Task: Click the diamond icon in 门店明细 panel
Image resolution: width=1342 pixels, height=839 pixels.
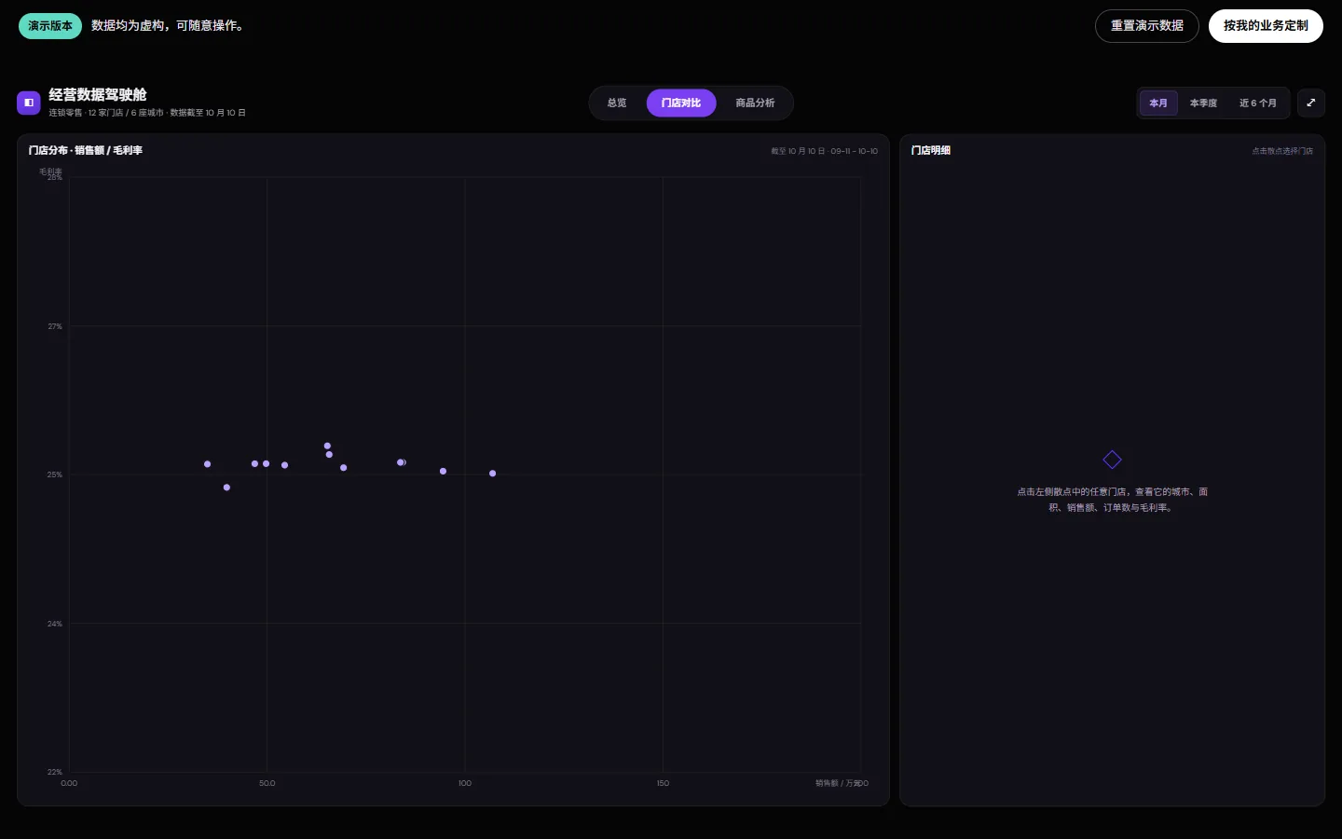Action: (1112, 460)
